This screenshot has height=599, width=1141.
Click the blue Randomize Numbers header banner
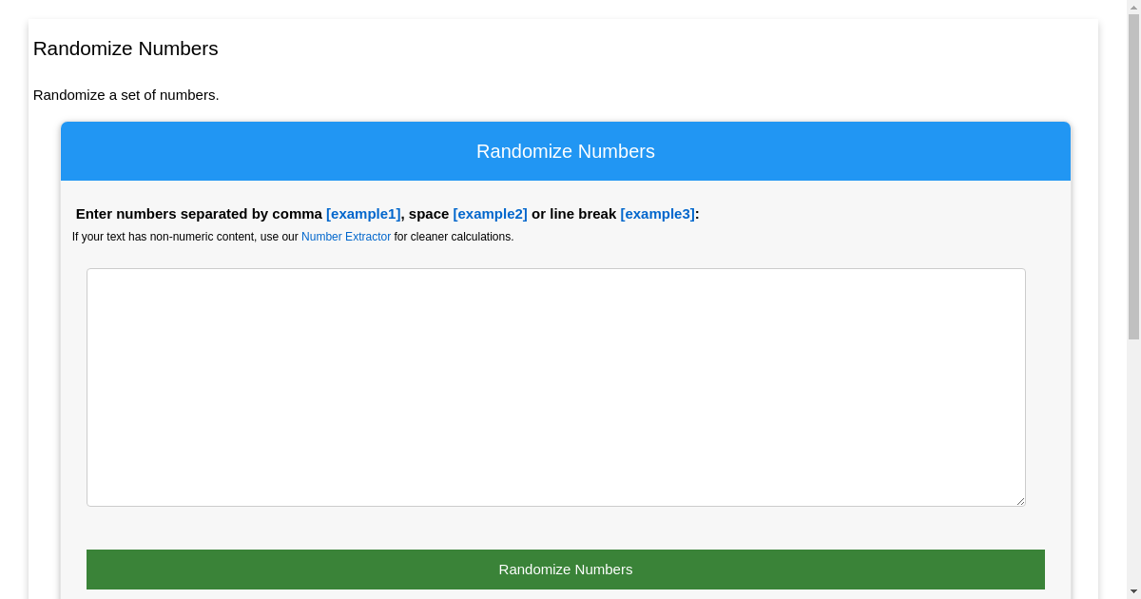click(566, 151)
